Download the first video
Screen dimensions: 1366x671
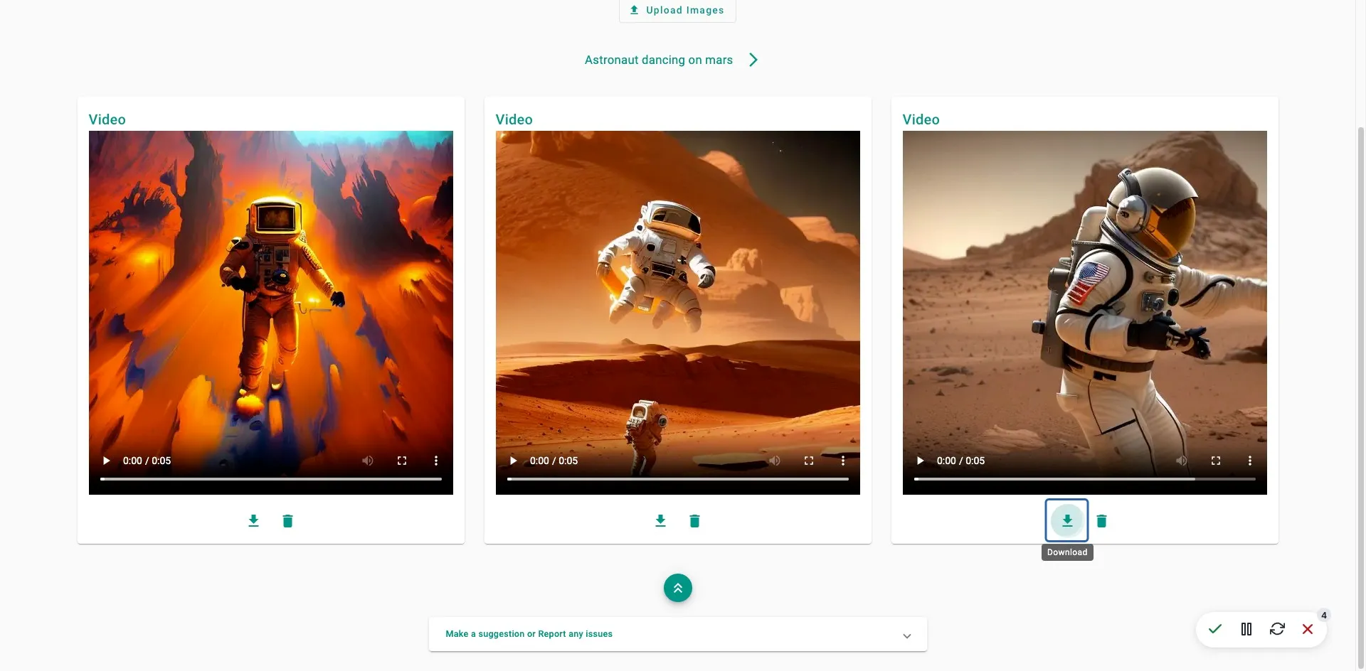click(253, 521)
